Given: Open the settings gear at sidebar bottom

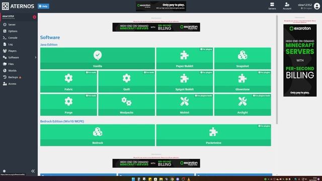Looking at the screenshot, I should tap(4, 171).
